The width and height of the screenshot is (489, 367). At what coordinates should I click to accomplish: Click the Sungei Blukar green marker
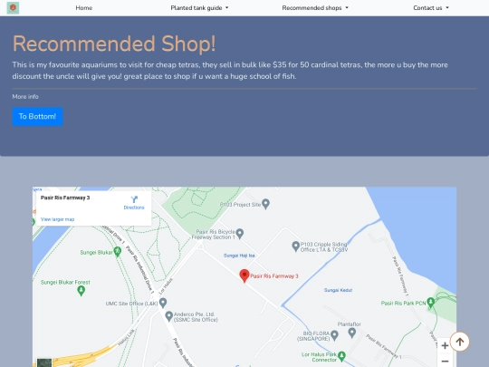tap(118, 252)
